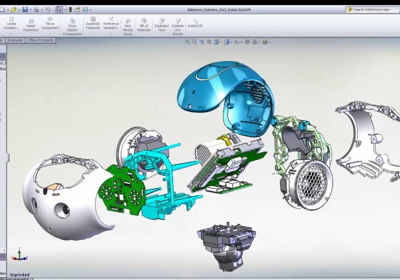Viewport: 400px width, 280px height.
Task: Activate the Select cursor tool
Action: click(59, 10)
